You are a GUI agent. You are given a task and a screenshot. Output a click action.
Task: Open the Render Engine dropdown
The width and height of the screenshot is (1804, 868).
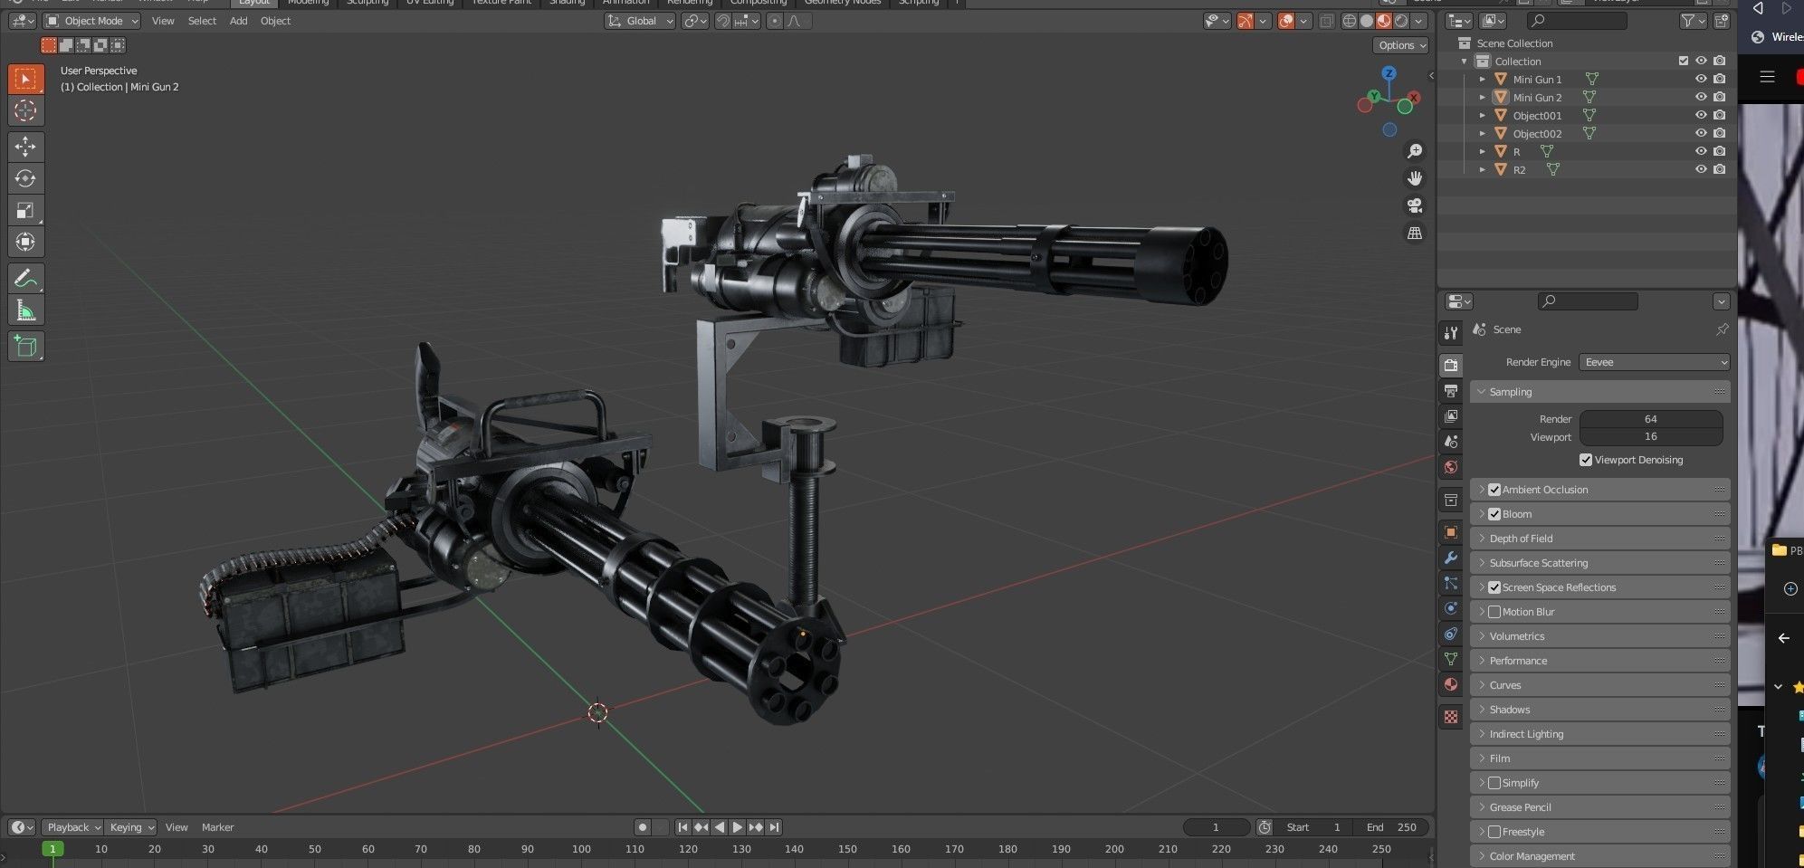coord(1654,361)
